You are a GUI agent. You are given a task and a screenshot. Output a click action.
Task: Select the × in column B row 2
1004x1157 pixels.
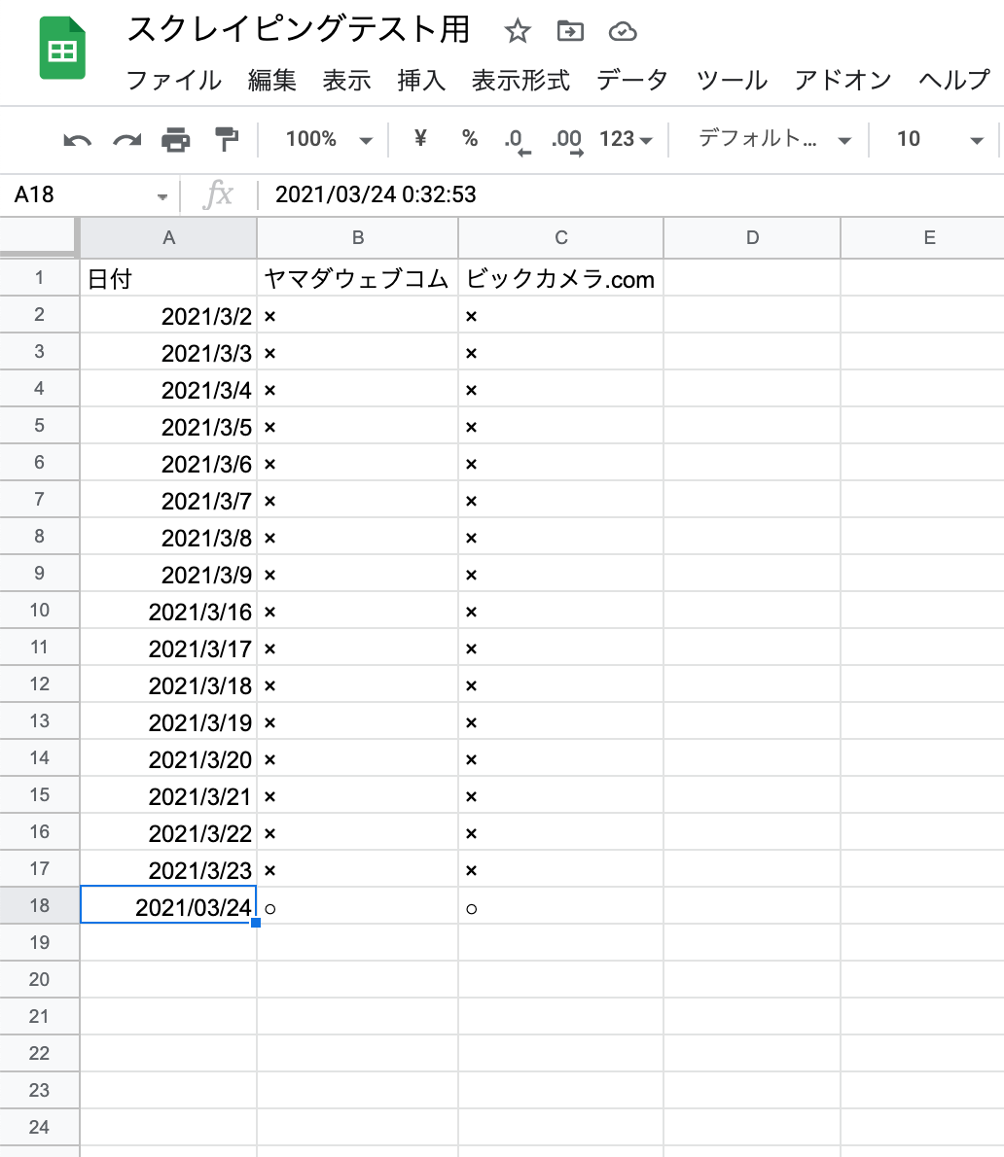coord(357,315)
